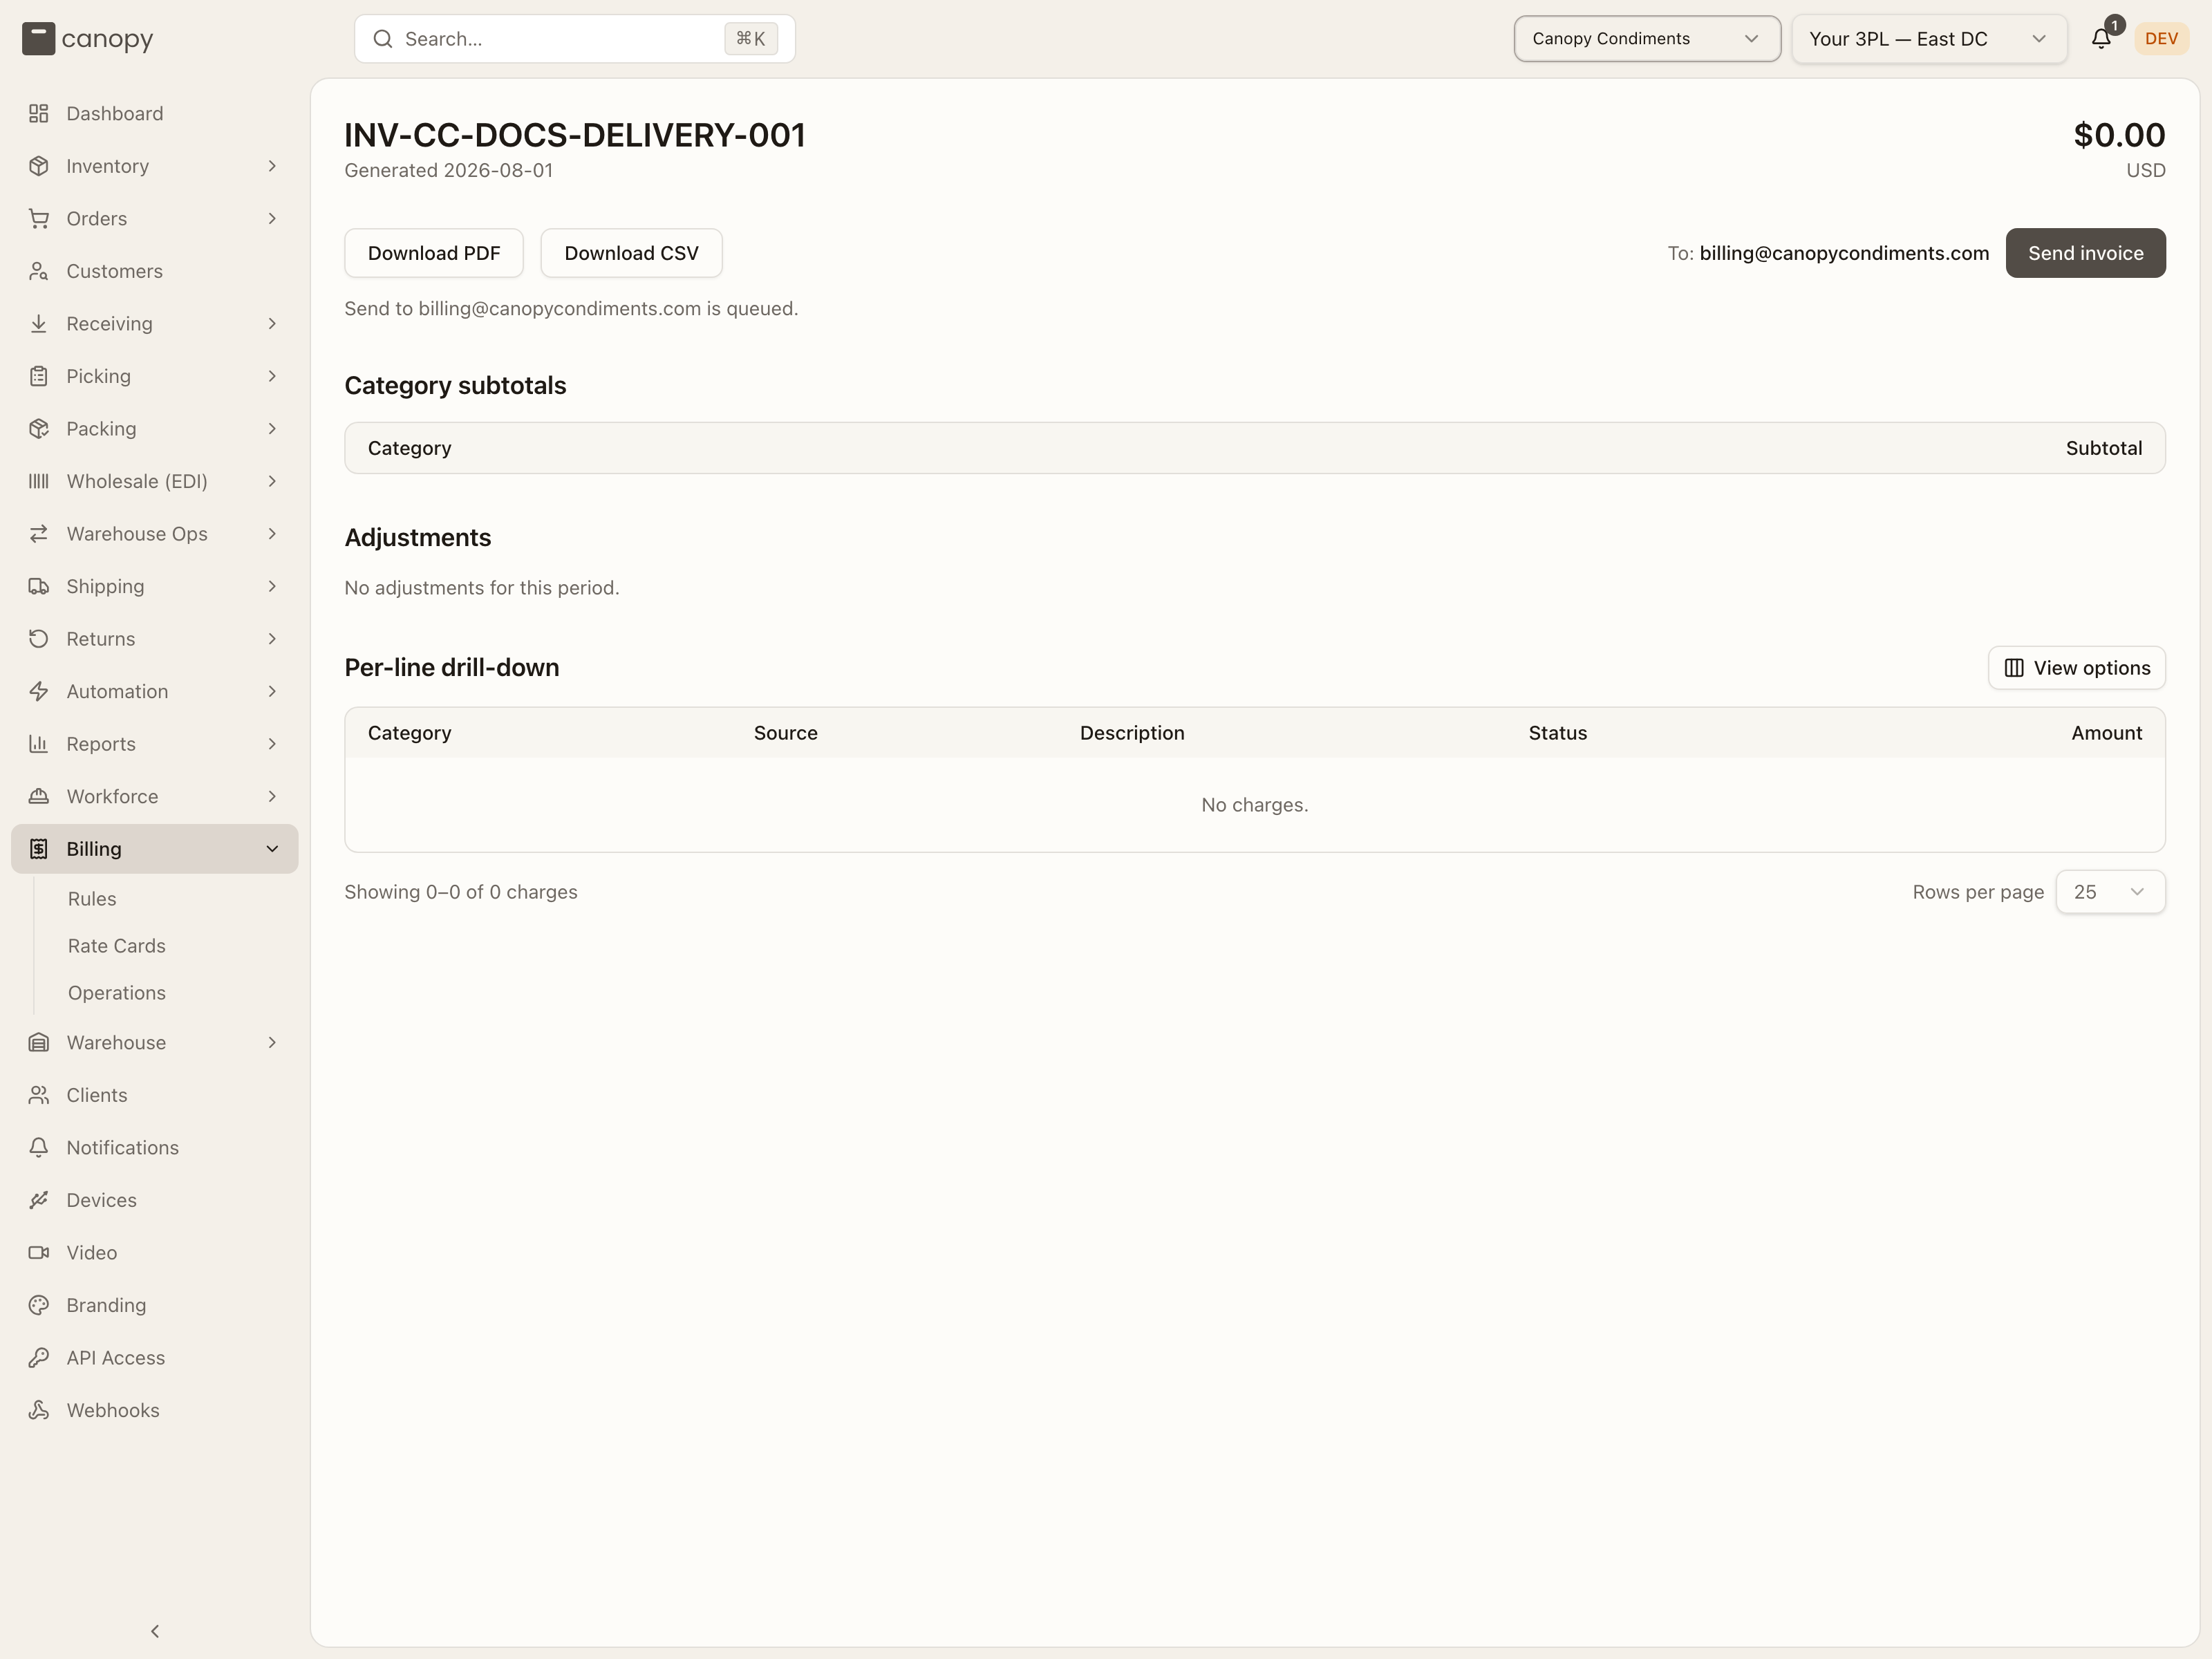Image resolution: width=2212 pixels, height=1659 pixels.
Task: Click the Canopy logo icon
Action: click(38, 39)
